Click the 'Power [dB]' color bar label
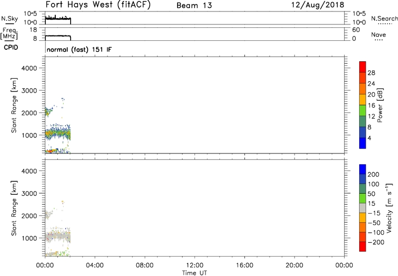Viewport: 398px width, 276px height. click(380, 105)
